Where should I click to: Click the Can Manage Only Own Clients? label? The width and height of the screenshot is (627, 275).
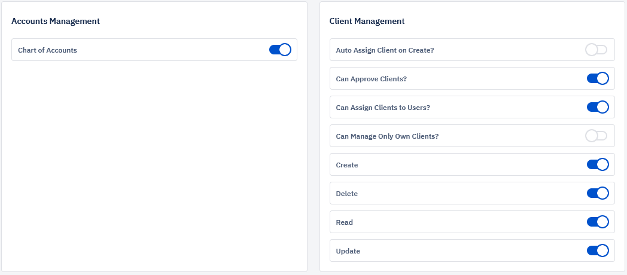[x=388, y=136]
